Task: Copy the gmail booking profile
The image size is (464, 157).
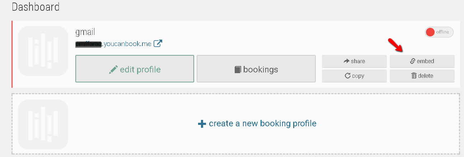Action: point(354,76)
